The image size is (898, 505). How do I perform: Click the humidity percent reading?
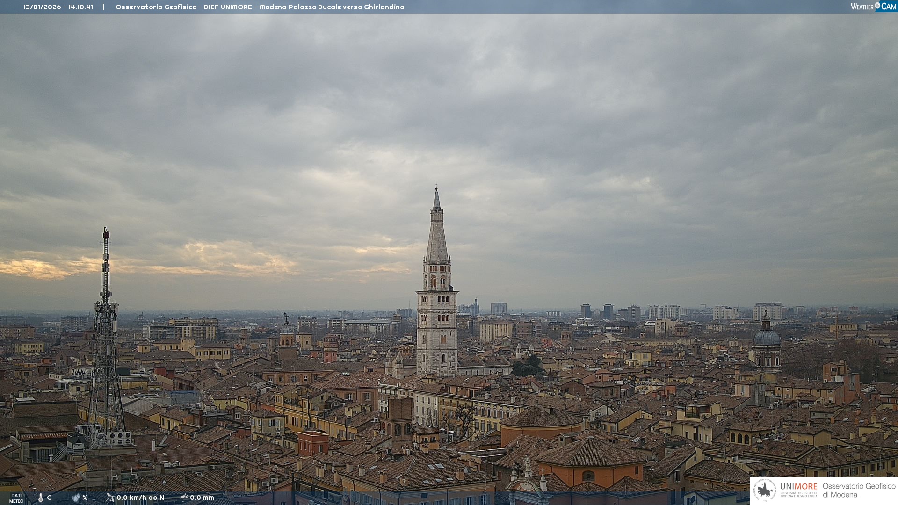85,498
